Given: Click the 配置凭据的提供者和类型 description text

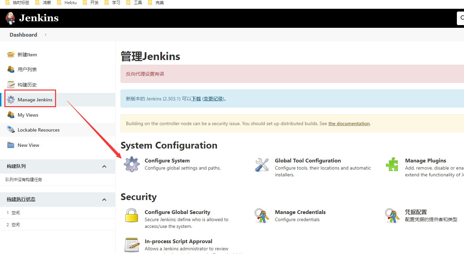Looking at the screenshot, I should pyautogui.click(x=431, y=219).
